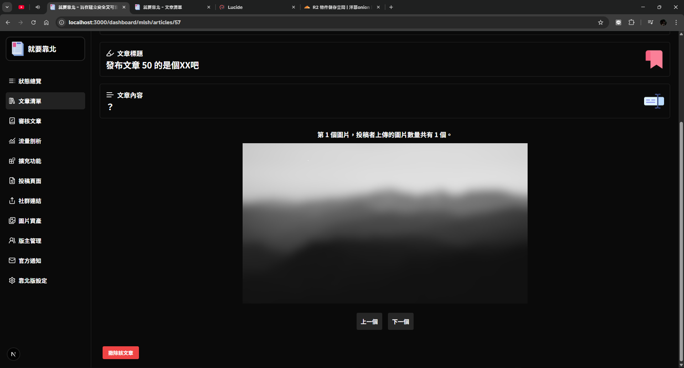Click the pink bookmark ribbon on the article title card
The width and height of the screenshot is (684, 368).
pyautogui.click(x=654, y=59)
